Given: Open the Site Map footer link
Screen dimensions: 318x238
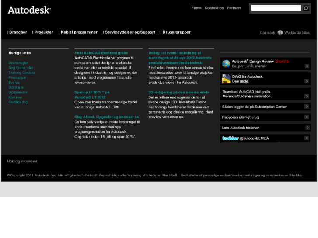Looking at the screenshot, I should point(296,175).
